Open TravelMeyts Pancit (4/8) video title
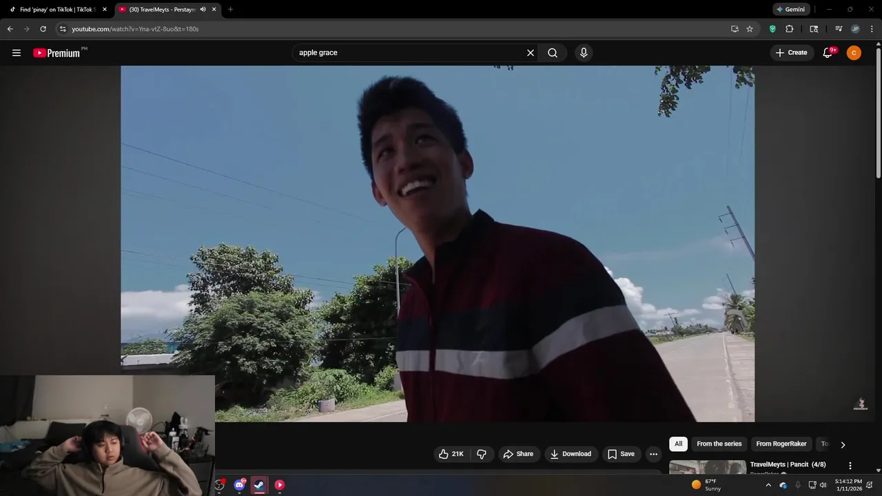This screenshot has width=882, height=496. (788, 464)
